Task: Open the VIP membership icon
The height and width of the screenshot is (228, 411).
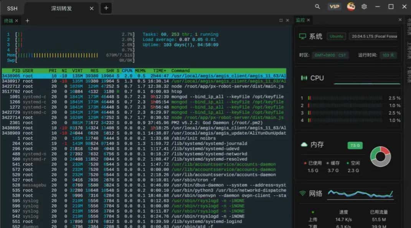Action: pyautogui.click(x=334, y=7)
